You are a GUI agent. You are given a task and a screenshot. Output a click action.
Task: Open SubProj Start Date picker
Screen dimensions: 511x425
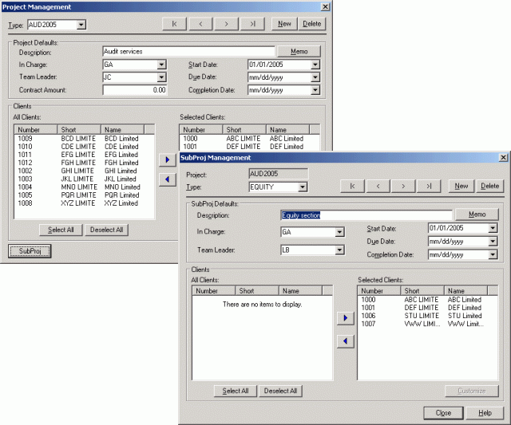click(493, 228)
